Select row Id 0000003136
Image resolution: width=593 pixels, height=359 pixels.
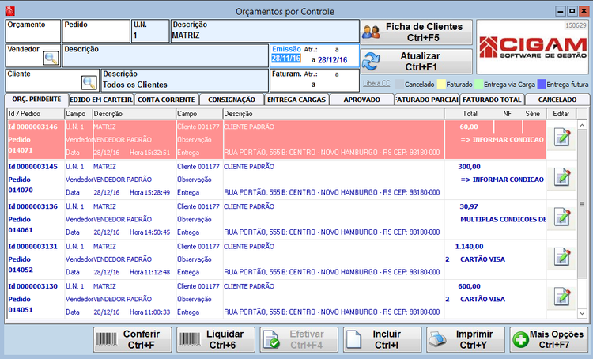[278, 219]
